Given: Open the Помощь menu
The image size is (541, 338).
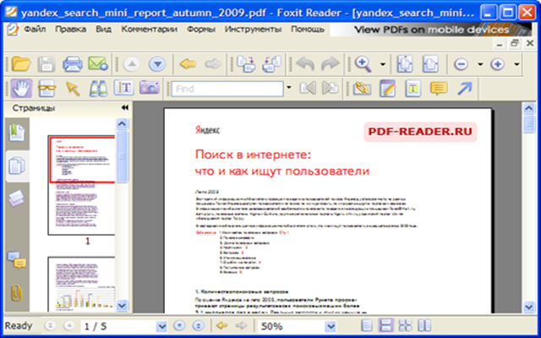Looking at the screenshot, I should 308,30.
